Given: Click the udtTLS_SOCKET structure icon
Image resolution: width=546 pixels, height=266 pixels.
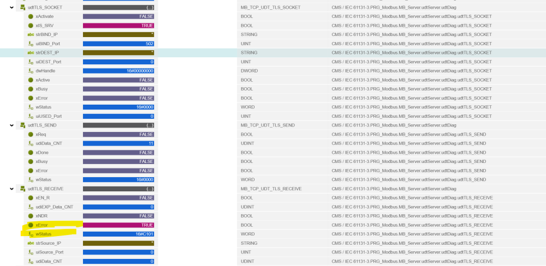Looking at the screenshot, I should 22,8.
